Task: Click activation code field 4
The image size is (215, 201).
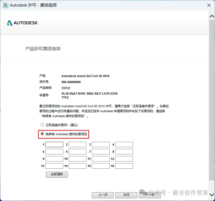Action: coord(124,145)
